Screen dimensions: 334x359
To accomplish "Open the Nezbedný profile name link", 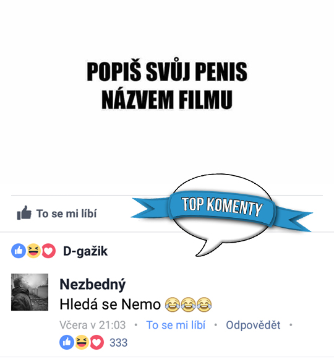I will [x=93, y=284].
